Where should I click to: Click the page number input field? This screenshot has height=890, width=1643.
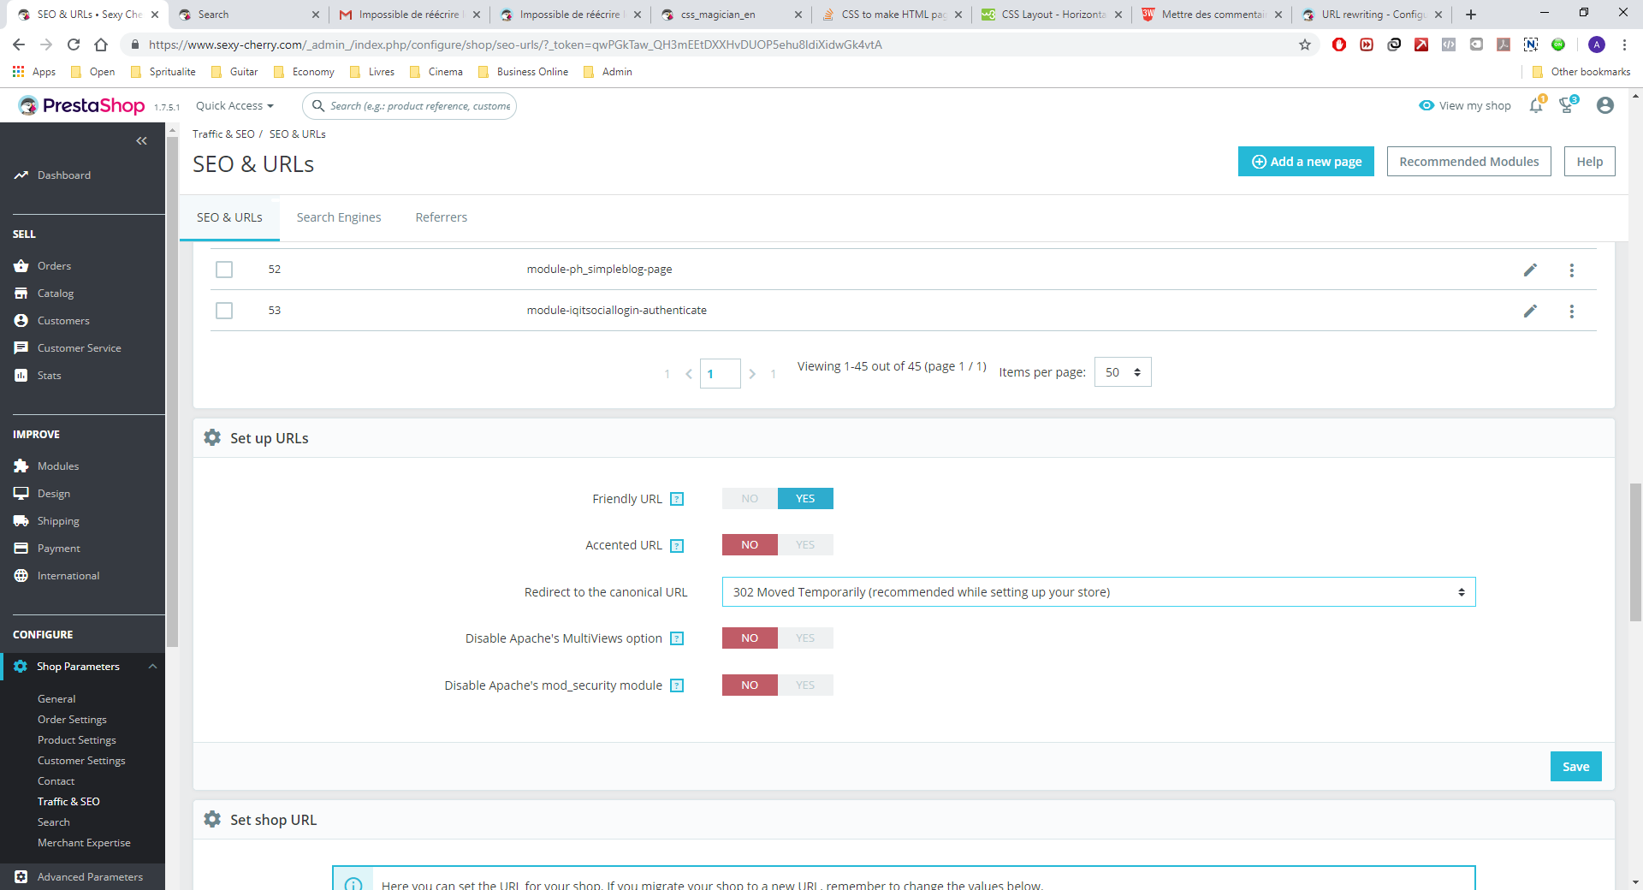[x=720, y=374]
